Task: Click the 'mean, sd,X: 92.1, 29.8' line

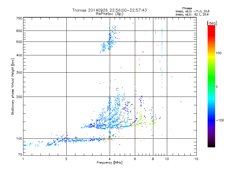Action: click(192, 14)
